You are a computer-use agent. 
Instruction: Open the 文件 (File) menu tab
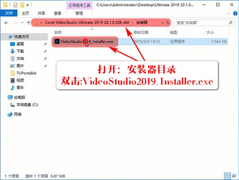pos(9,13)
